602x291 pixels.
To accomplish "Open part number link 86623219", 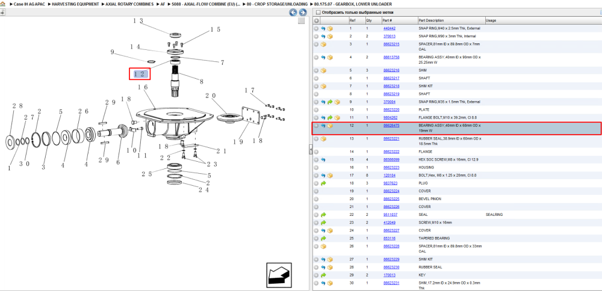I will point(391,94).
